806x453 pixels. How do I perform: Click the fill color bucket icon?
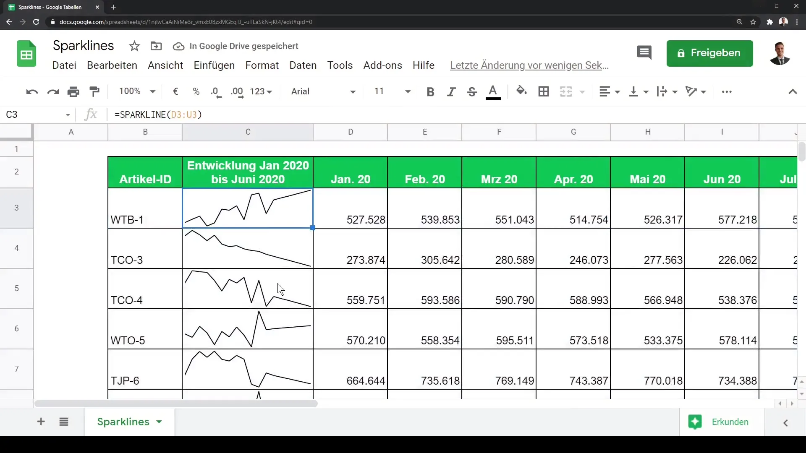point(521,91)
